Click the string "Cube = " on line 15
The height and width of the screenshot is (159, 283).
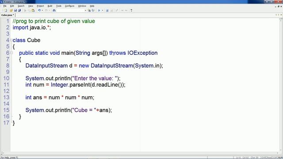tap(84, 110)
